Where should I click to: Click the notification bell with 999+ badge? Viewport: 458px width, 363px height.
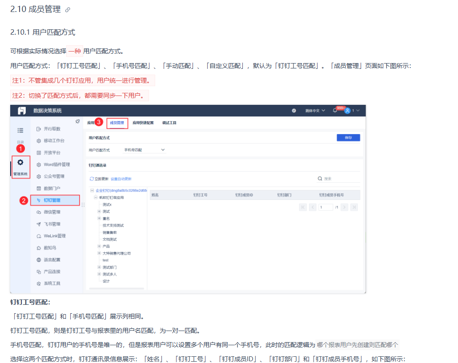coord(335,111)
